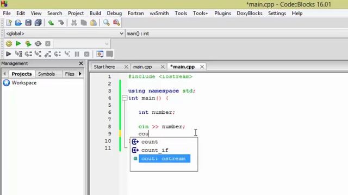The height and width of the screenshot is (195, 348).
Task: Click the Rebuild icon
Action: pyautogui.click(x=38, y=43)
